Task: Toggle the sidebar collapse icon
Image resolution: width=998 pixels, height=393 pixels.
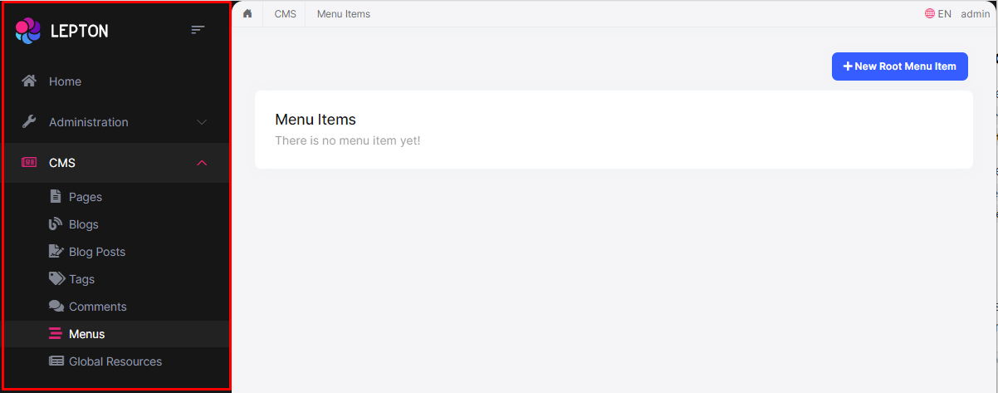Action: click(x=198, y=30)
